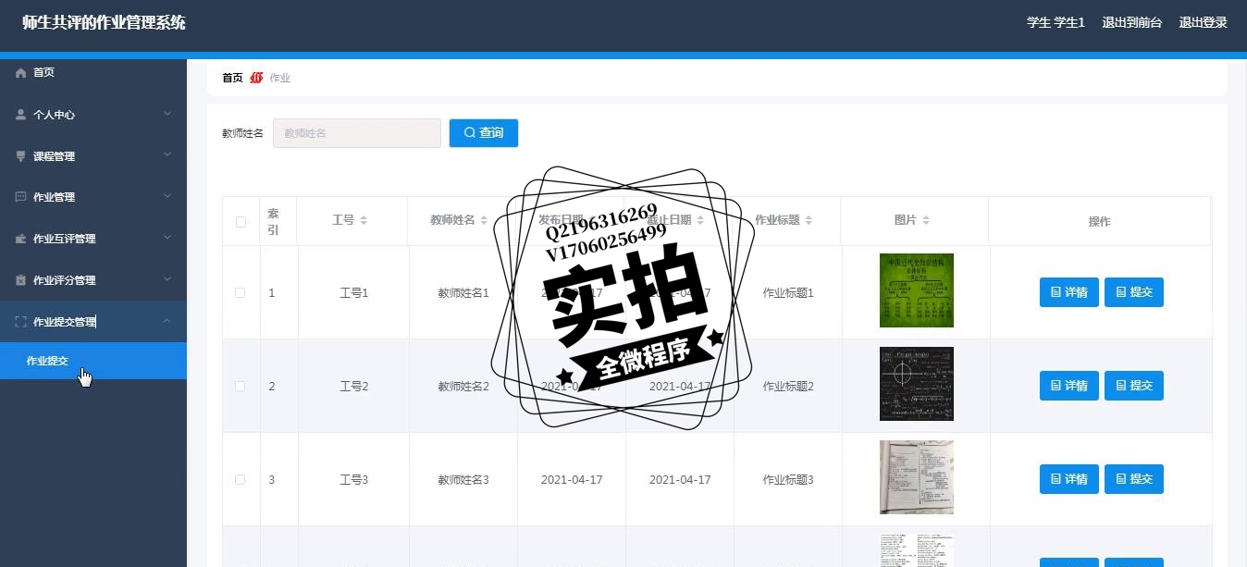The width and height of the screenshot is (1247, 567).
Task: Sort by 作业标题 using its sort arrows
Action: click(x=809, y=220)
